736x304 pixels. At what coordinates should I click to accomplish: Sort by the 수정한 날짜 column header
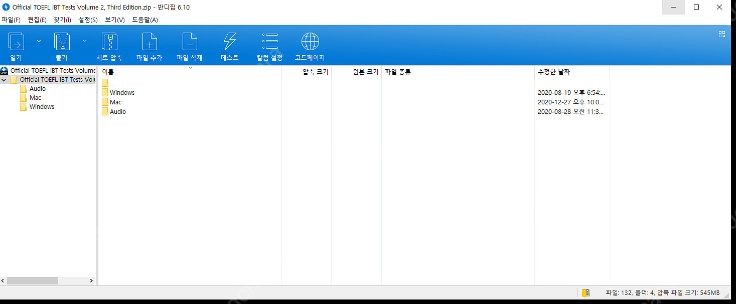point(572,72)
